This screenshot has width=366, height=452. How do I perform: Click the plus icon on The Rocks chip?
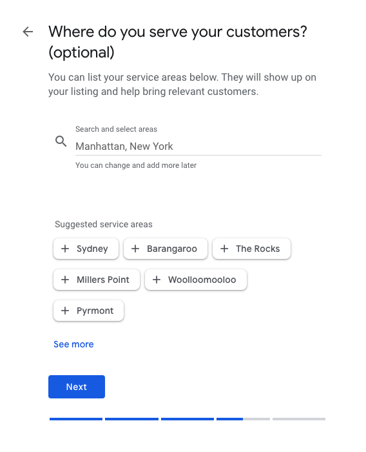point(224,249)
